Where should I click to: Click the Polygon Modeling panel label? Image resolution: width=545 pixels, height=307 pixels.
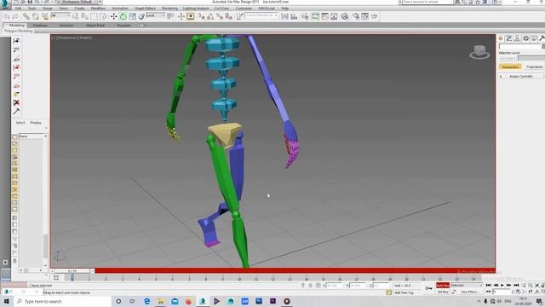pos(19,31)
